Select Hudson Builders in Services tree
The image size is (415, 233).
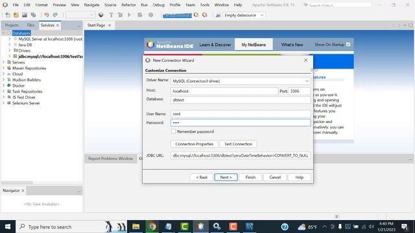[x=27, y=80]
